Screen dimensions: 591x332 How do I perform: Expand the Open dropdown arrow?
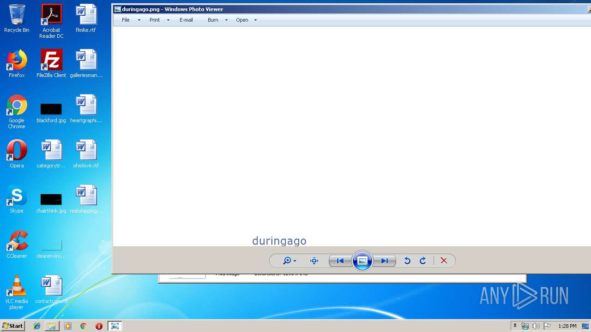(x=255, y=20)
